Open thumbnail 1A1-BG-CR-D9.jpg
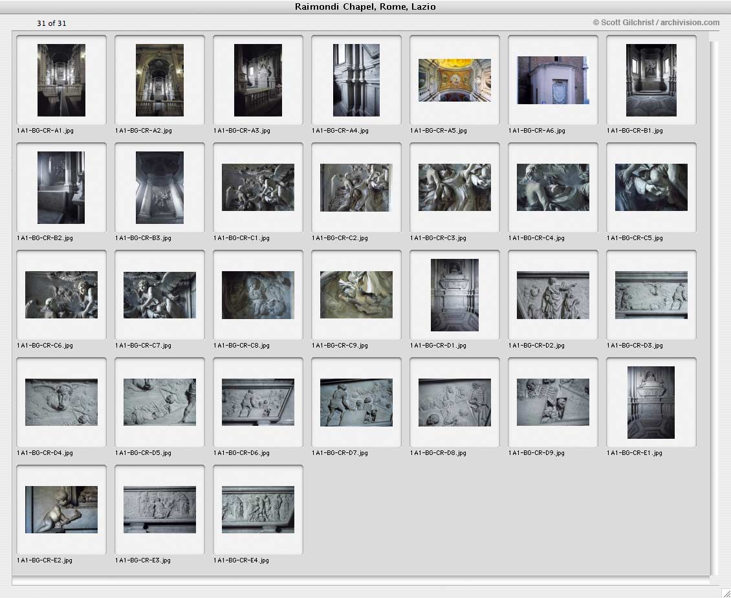731x598 pixels. [x=553, y=402]
